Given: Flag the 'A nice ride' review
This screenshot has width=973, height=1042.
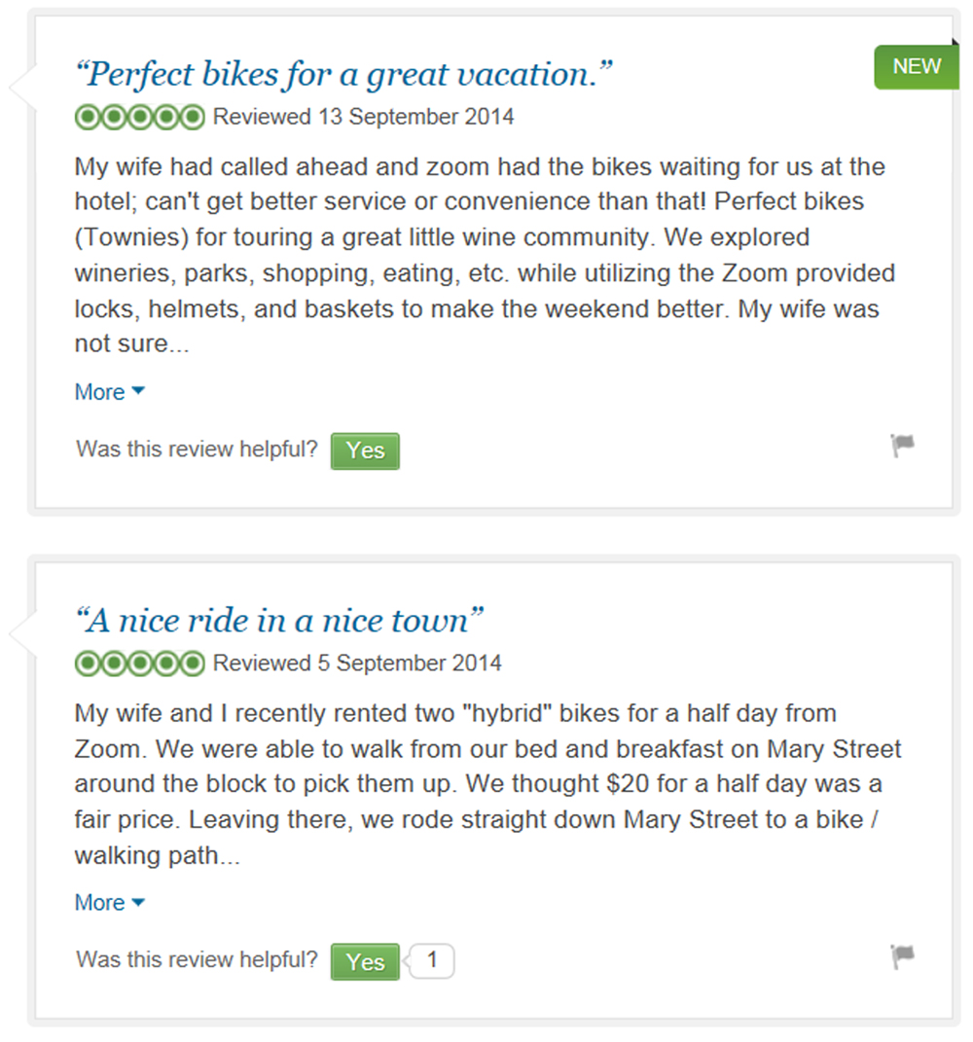Looking at the screenshot, I should click(x=902, y=956).
